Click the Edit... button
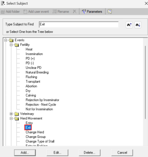Viewport: 148px width, 157px height. point(57,153)
